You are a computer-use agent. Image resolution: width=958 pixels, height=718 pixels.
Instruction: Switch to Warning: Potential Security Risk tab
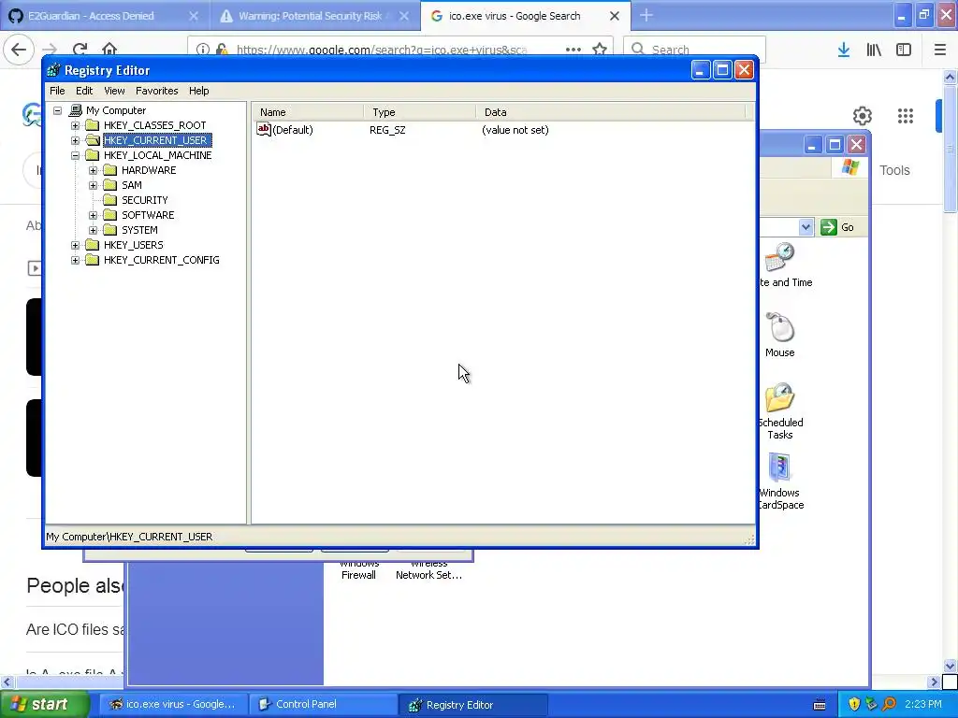[x=314, y=16]
